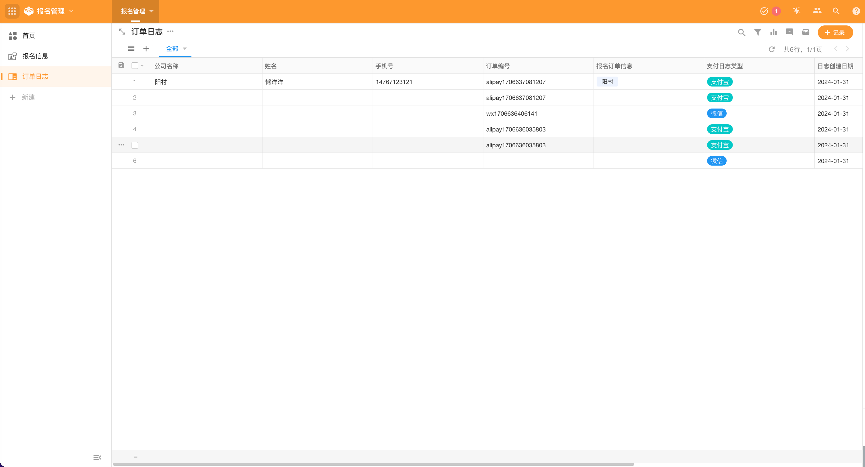Open the app grid launcher icon
Viewport: 865px width, 467px height.
pyautogui.click(x=12, y=11)
